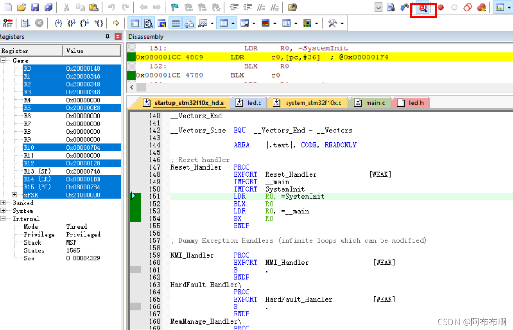The height and width of the screenshot is (330, 513).
Task: Select the R15 (PC) register row
Action: click(72, 187)
